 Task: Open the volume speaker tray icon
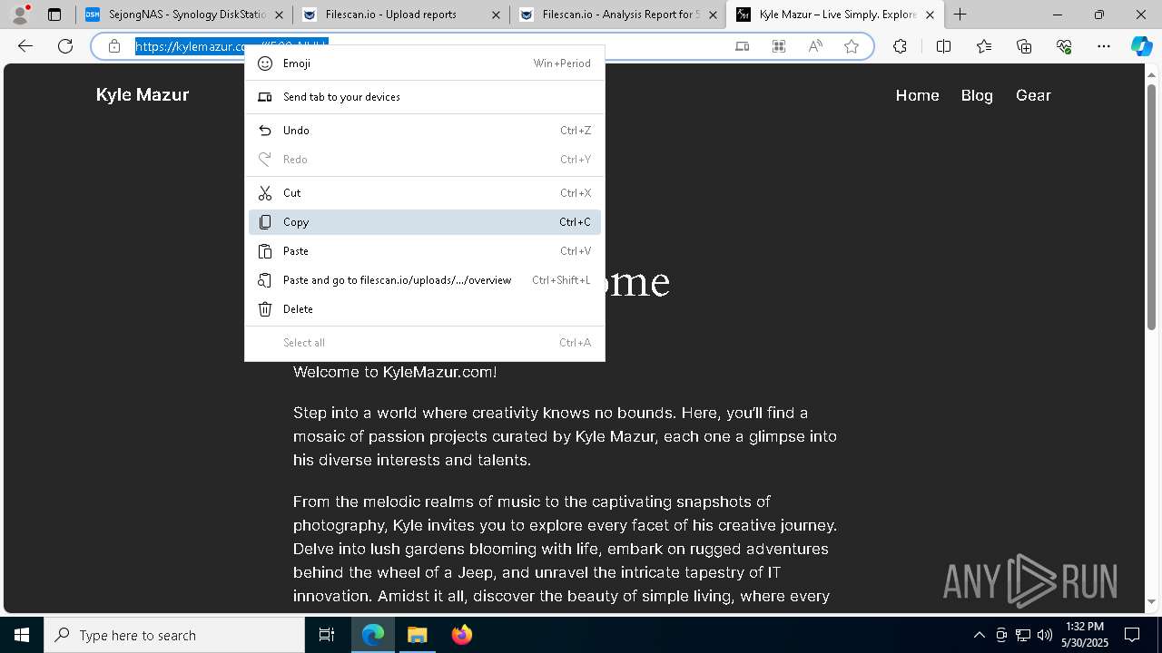[x=1044, y=635]
